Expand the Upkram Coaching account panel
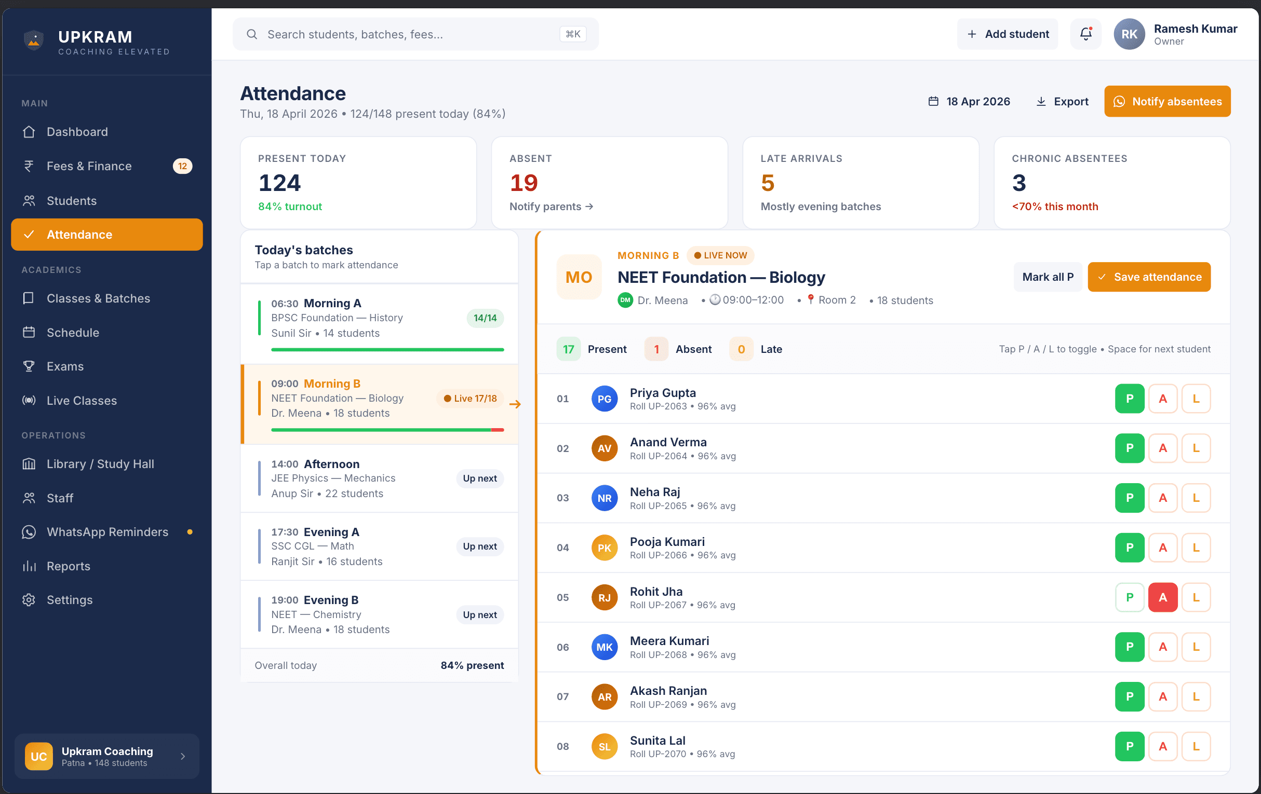 click(107, 756)
